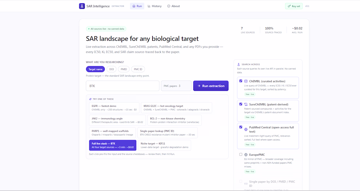Click the sparkle icon beside Try one of these

90,99
